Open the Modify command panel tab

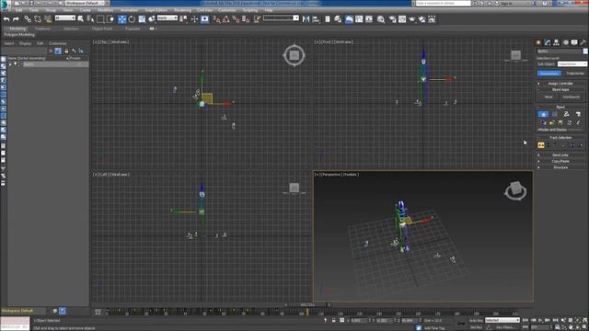[548, 42]
